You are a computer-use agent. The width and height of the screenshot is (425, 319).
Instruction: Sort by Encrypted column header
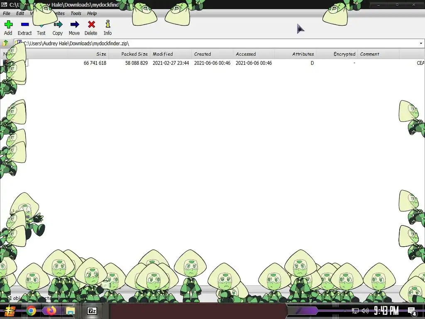[x=337, y=54]
